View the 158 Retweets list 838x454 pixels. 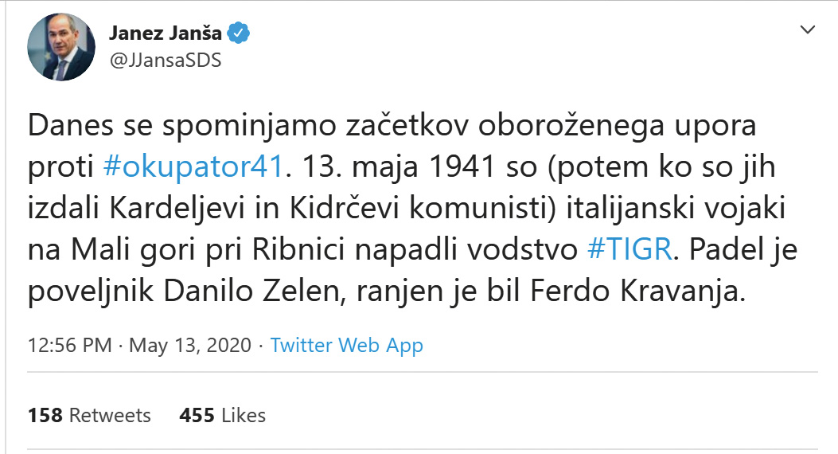(x=89, y=415)
